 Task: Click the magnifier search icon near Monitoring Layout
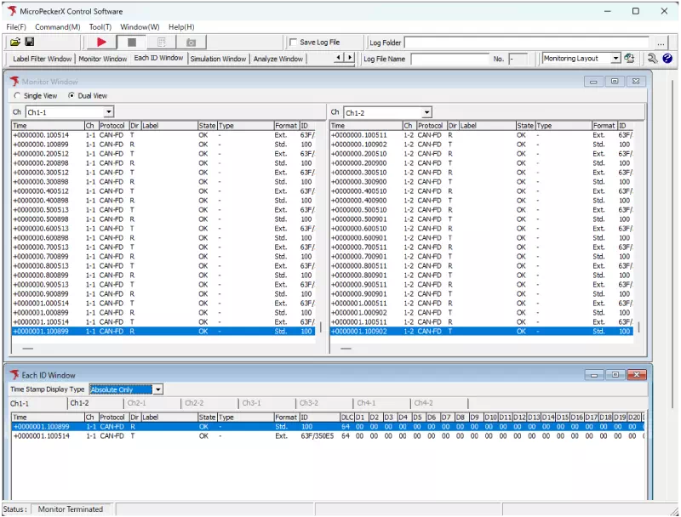click(x=652, y=58)
